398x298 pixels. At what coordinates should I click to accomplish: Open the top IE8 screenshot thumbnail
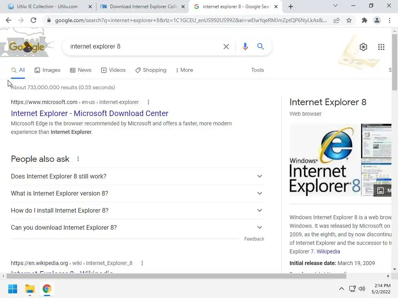[376, 140]
